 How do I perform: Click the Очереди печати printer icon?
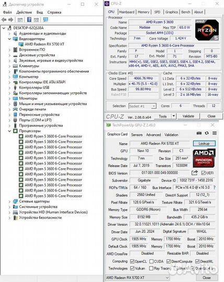(16, 109)
